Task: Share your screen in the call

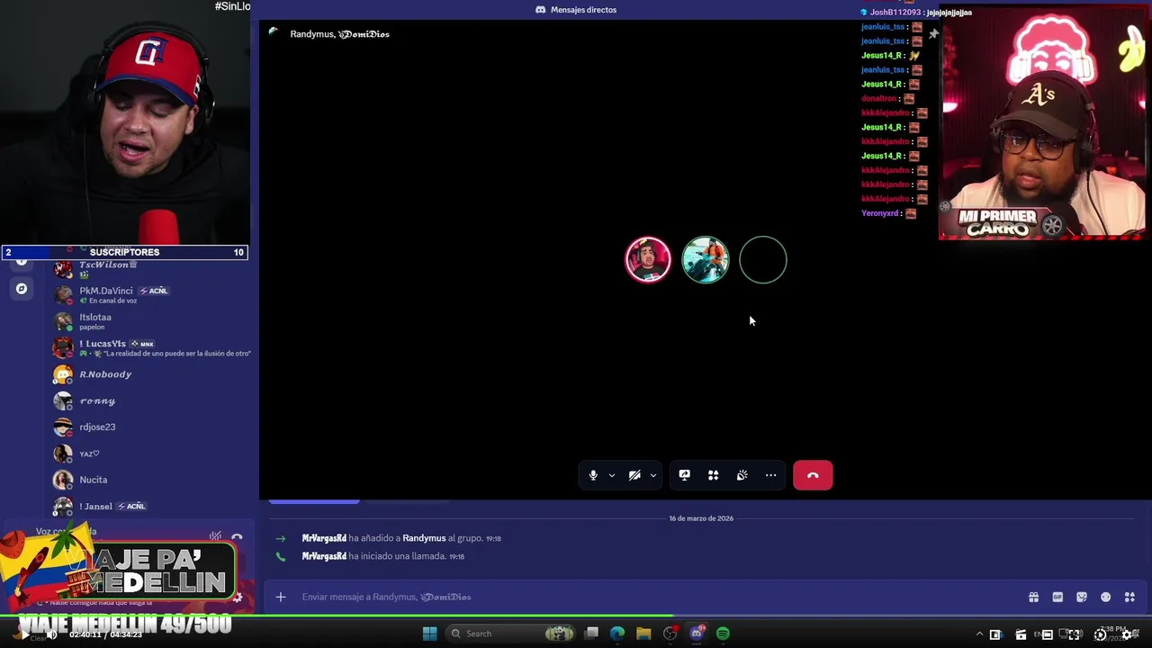Action: coord(685,475)
